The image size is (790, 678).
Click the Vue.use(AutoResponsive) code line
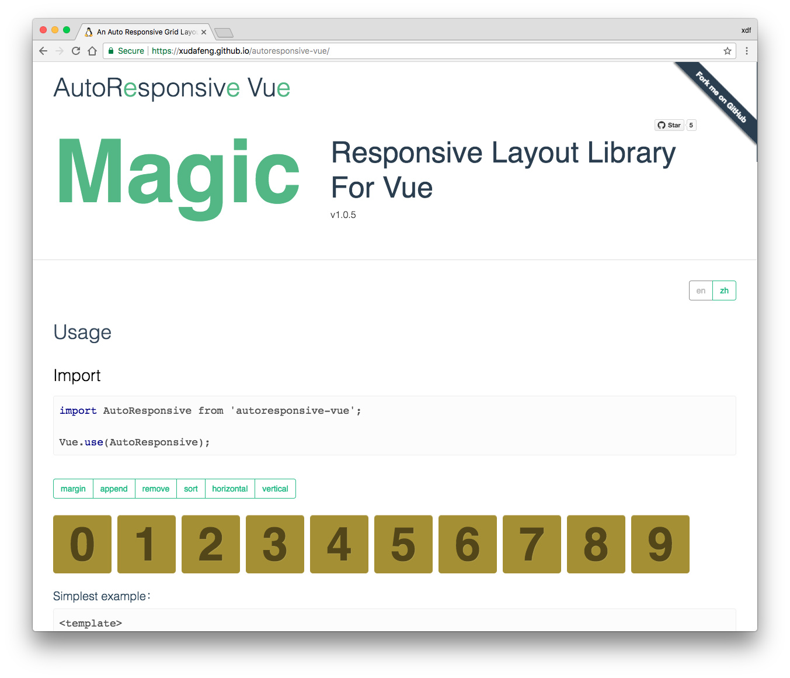pos(134,442)
